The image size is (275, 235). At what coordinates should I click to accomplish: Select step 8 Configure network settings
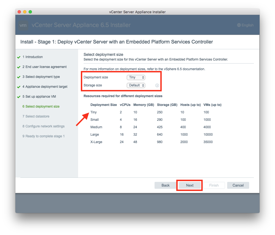click(43, 126)
